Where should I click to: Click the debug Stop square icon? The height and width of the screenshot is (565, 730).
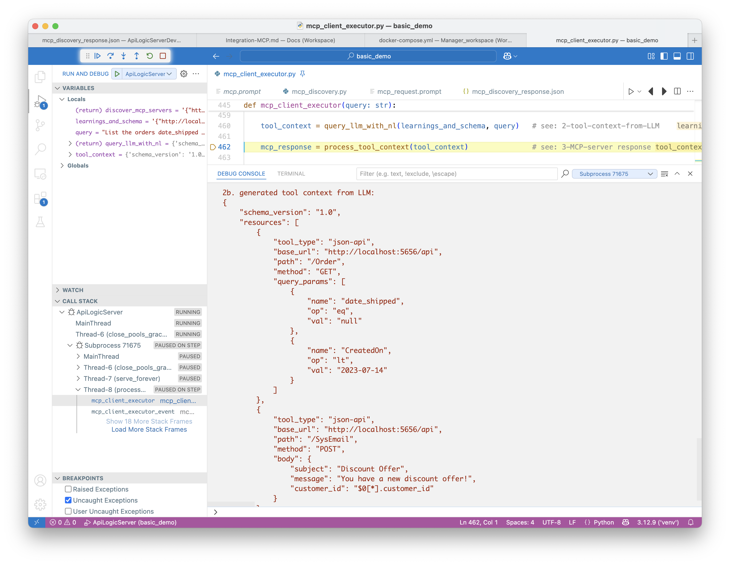tap(163, 56)
